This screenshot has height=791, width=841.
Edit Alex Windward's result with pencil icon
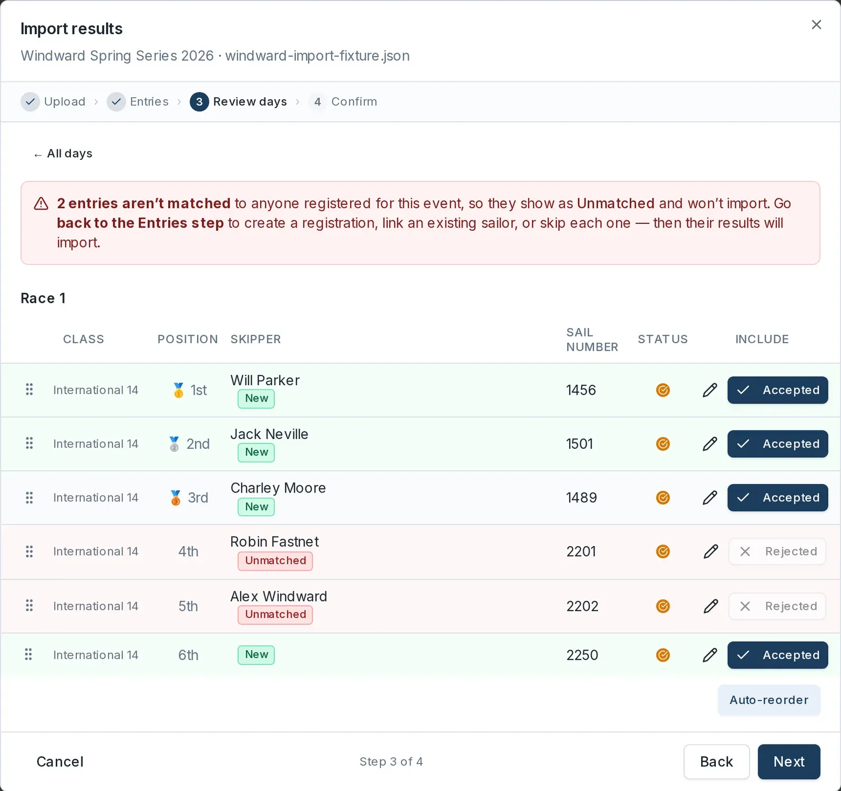pos(711,606)
